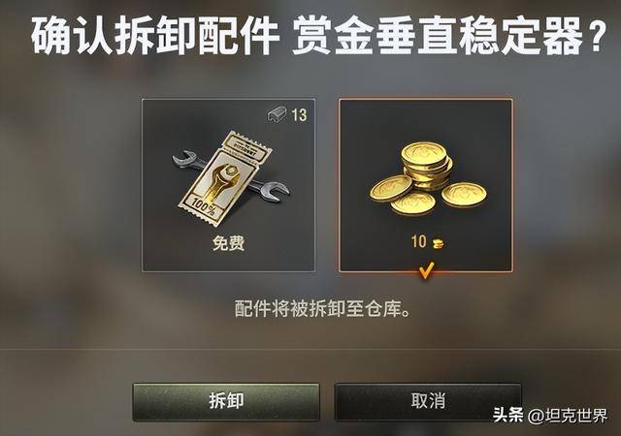Click the 头条 @坦克世界 watermark

[x=550, y=416]
